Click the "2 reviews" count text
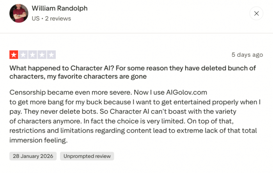This screenshot has height=173, width=273. point(58,18)
